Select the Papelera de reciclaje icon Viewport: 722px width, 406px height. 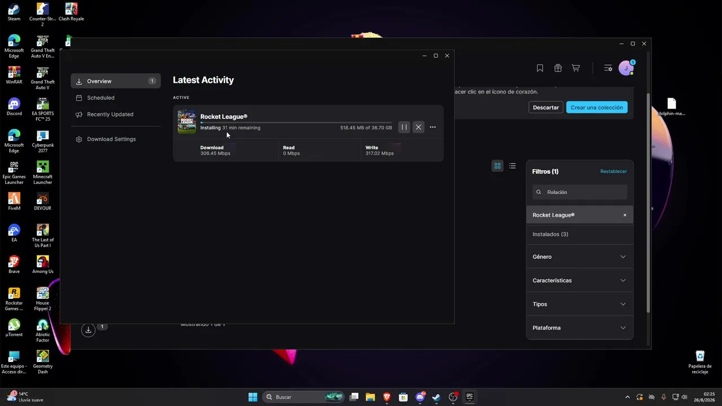coord(700,362)
